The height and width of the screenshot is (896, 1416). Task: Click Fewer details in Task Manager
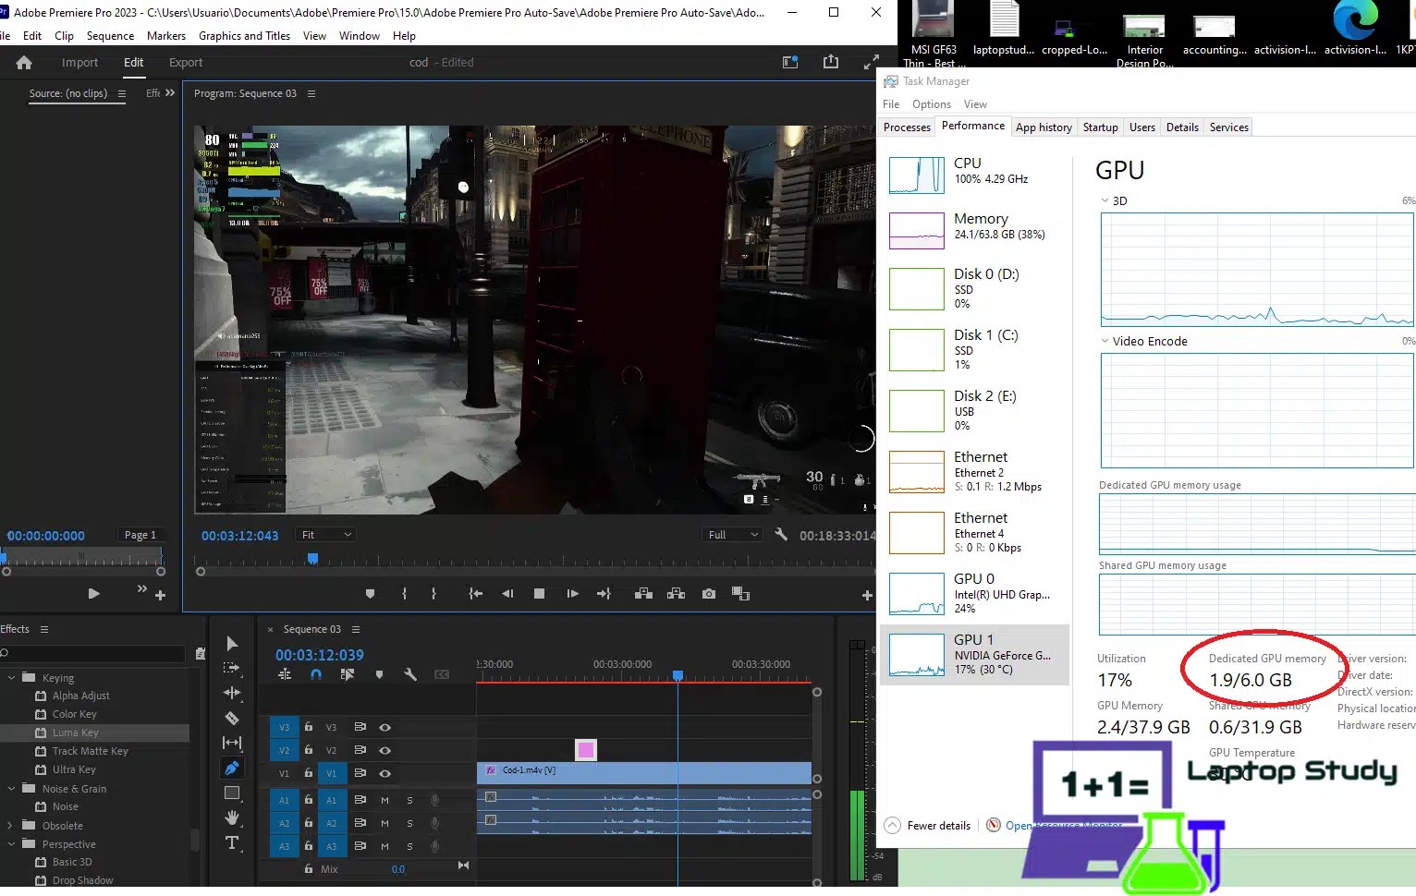(x=936, y=825)
